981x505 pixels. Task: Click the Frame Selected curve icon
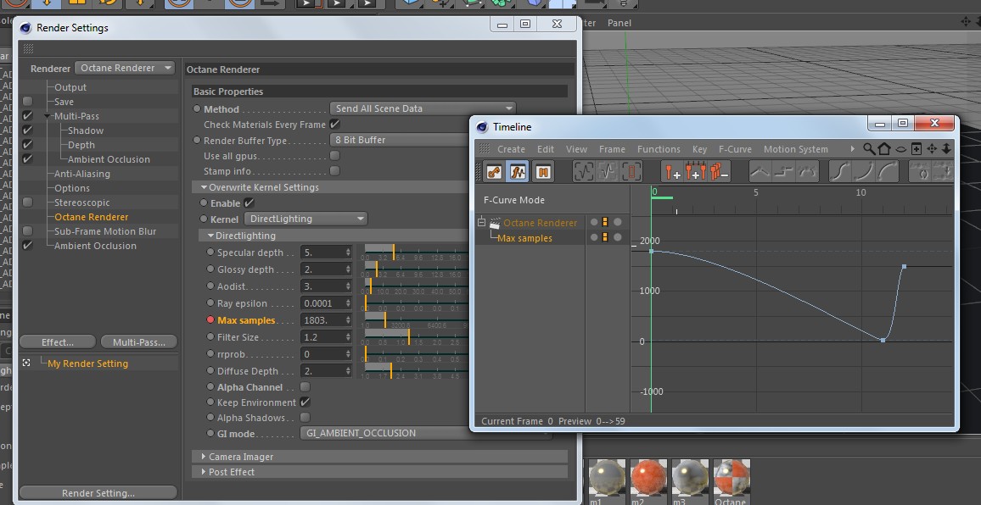click(x=607, y=171)
